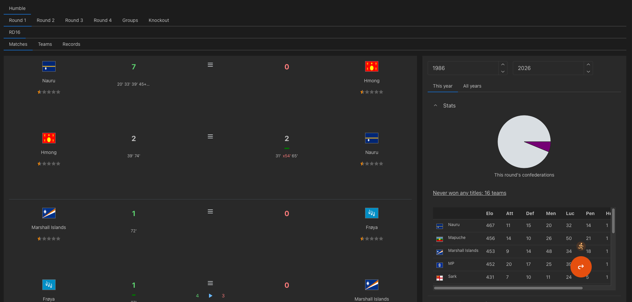Switch to Round 4 tab
Viewport: 632px width, 302px height.
point(103,20)
